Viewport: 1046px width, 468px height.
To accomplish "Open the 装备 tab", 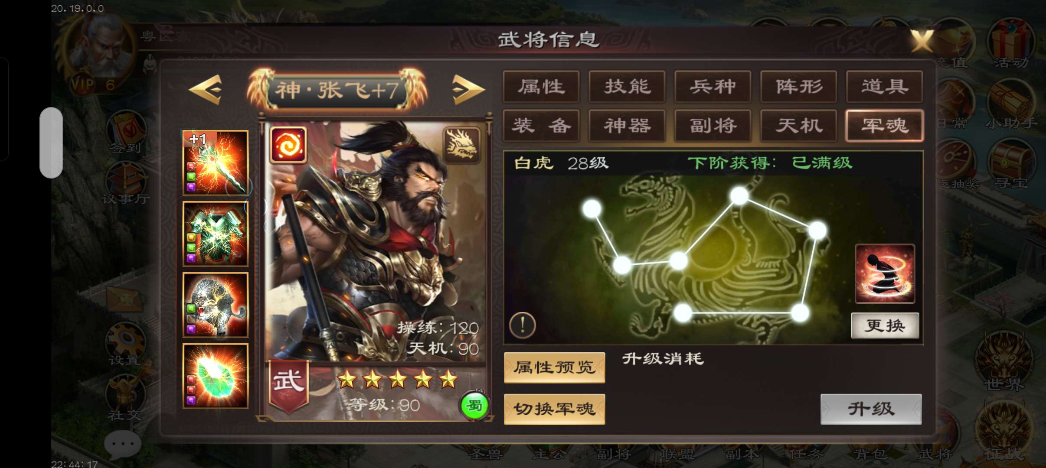I will coord(541,126).
